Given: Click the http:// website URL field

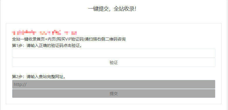Looking at the screenshot, I should pyautogui.click(x=114, y=84).
